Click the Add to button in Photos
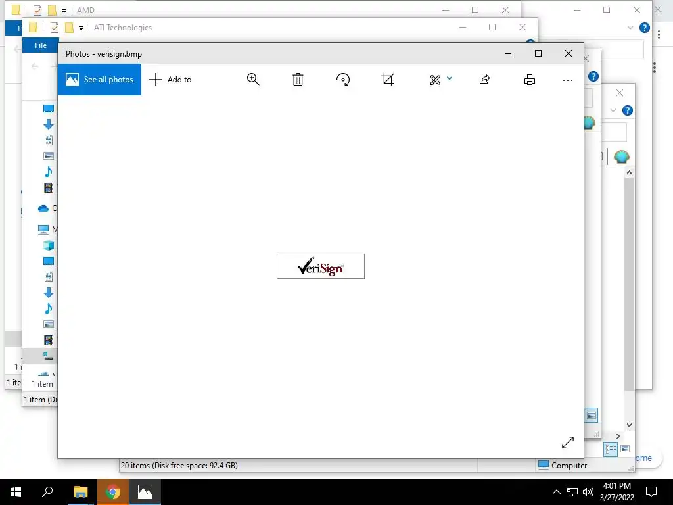This screenshot has width=673, height=505. [170, 80]
